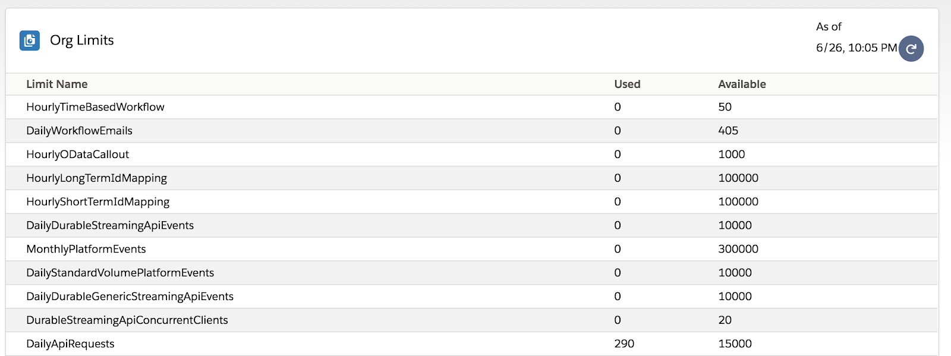Click Available 20 for DurableStreamingApiConcurrentClients
The image size is (951, 356).
tap(725, 320)
